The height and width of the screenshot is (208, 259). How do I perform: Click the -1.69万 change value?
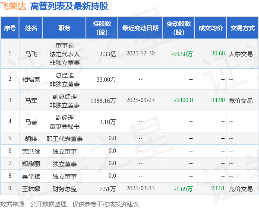183,189
